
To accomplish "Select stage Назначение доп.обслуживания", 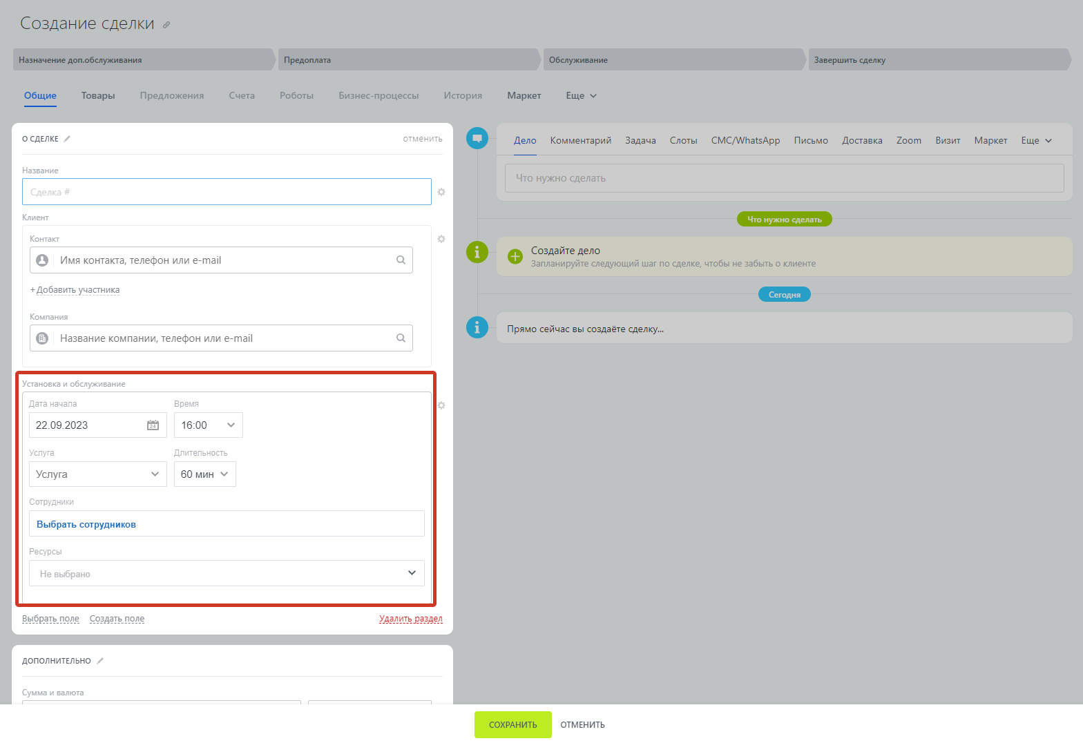I will tap(144, 59).
